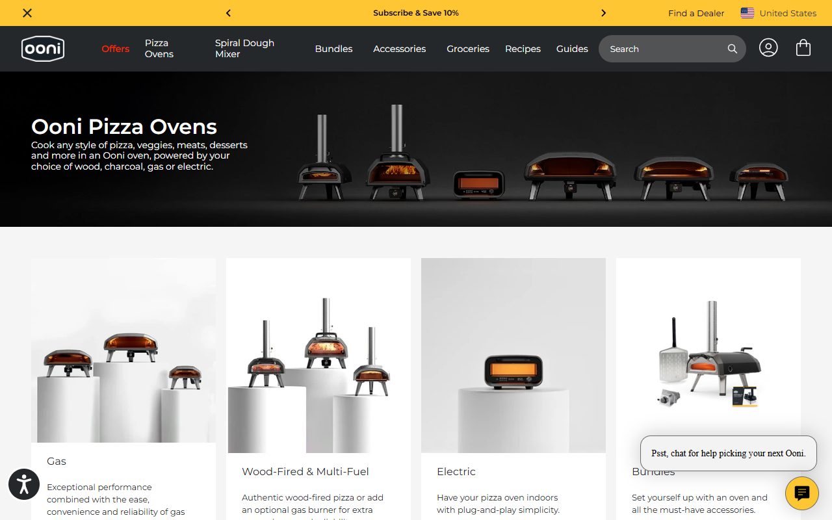Open the Bundles category product image

pyautogui.click(x=708, y=356)
